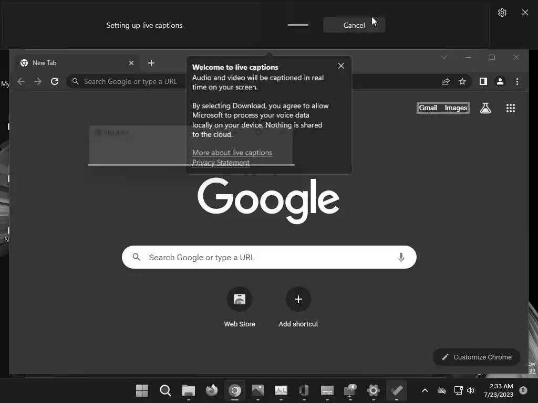The image size is (538, 403).
Task: Open File Explorer from taskbar
Action: [x=189, y=390]
